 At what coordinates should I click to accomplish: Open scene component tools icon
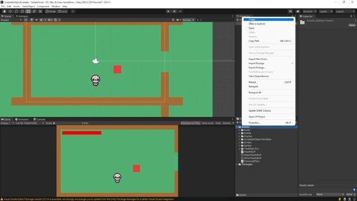tap(173, 20)
